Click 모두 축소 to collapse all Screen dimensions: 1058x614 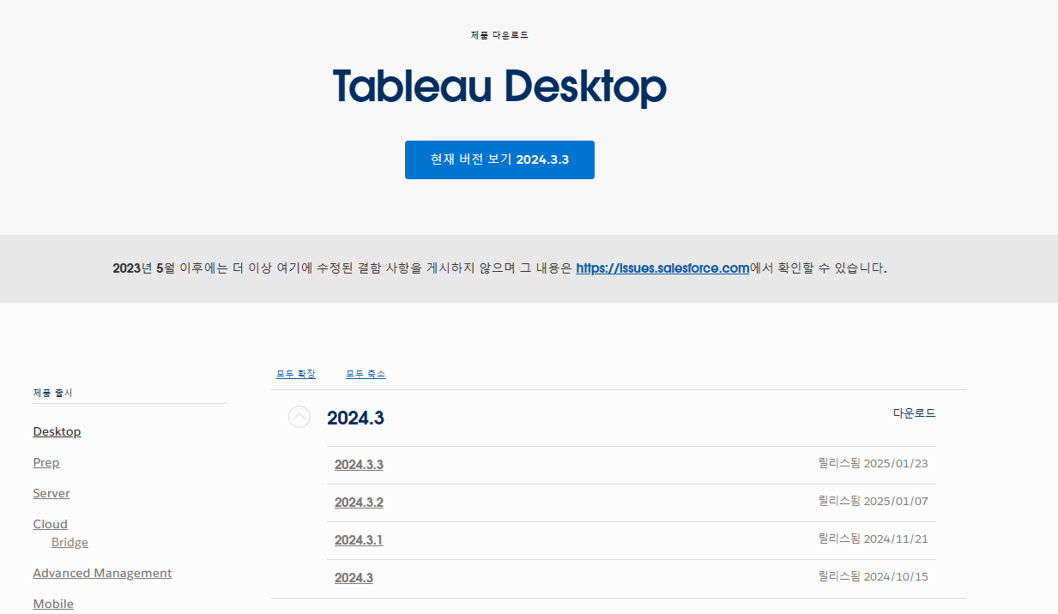tap(366, 374)
